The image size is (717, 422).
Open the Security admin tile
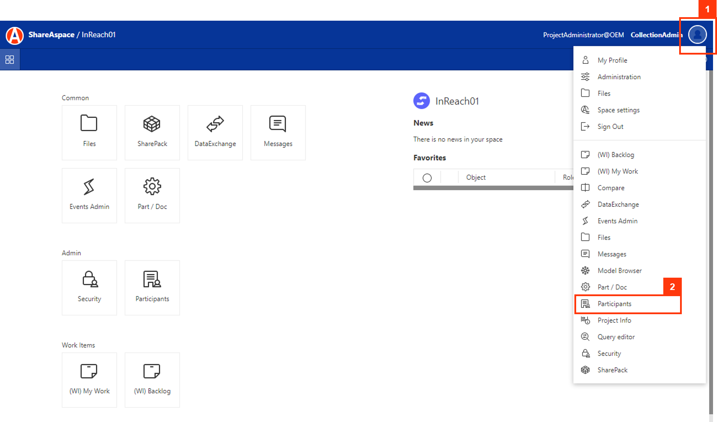(89, 287)
